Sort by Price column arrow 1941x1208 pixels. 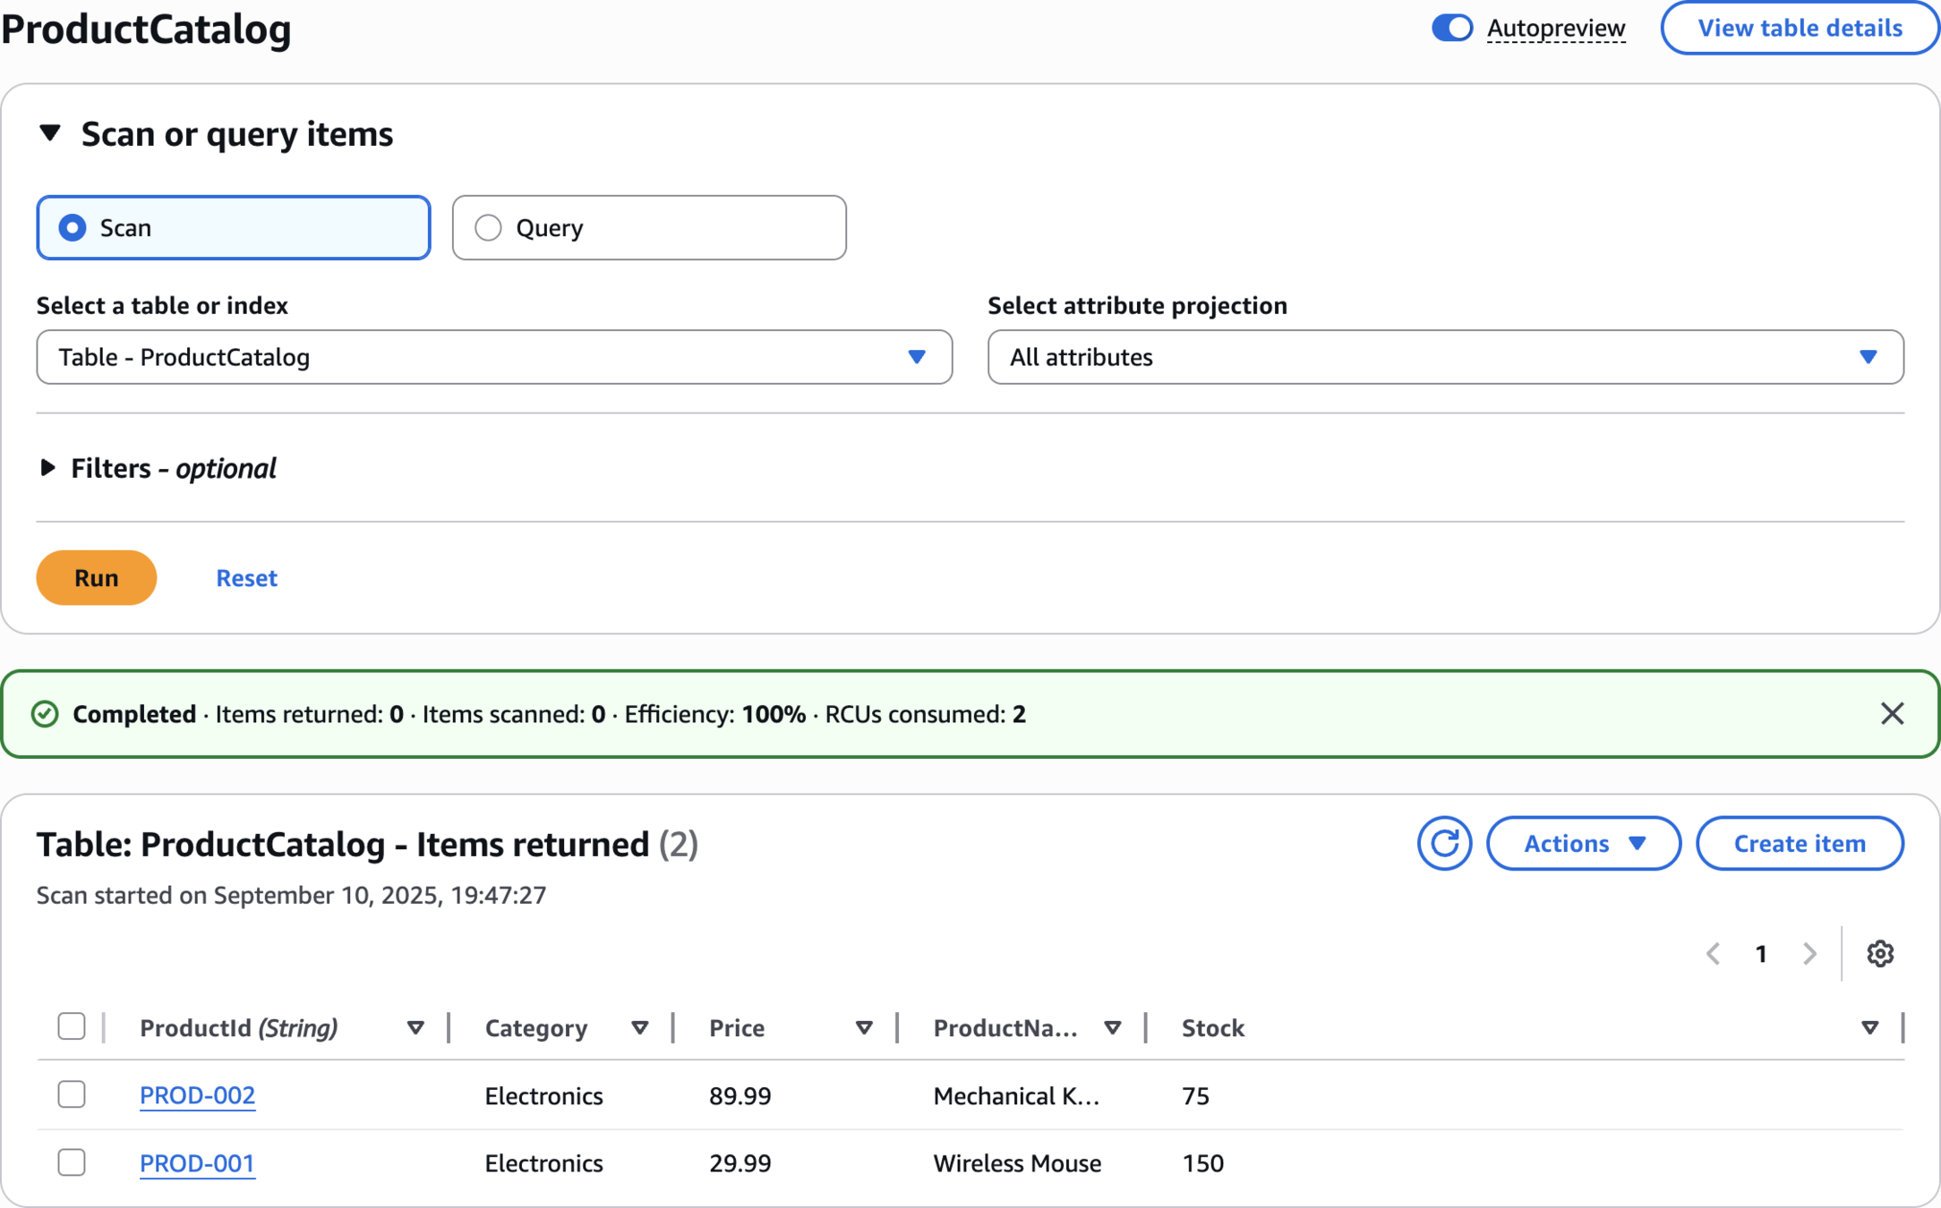click(864, 1028)
